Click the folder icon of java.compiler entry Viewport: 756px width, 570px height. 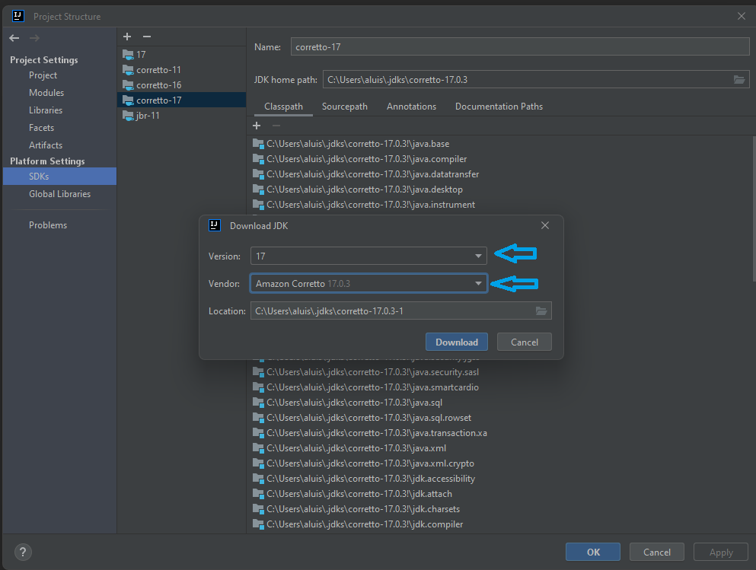pos(258,159)
